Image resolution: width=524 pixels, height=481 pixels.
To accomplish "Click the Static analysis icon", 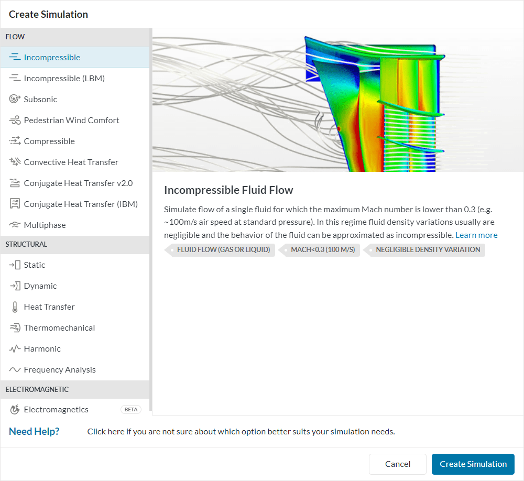I will [x=15, y=265].
